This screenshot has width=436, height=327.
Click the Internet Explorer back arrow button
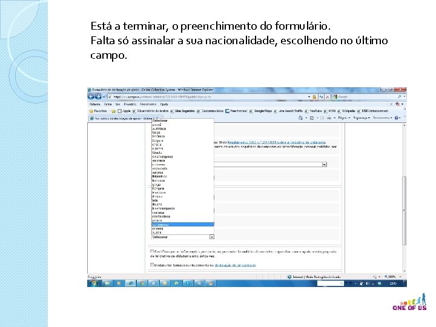point(91,97)
